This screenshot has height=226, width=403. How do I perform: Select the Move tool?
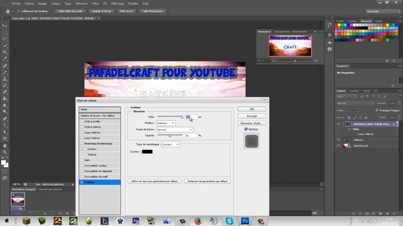point(4,26)
